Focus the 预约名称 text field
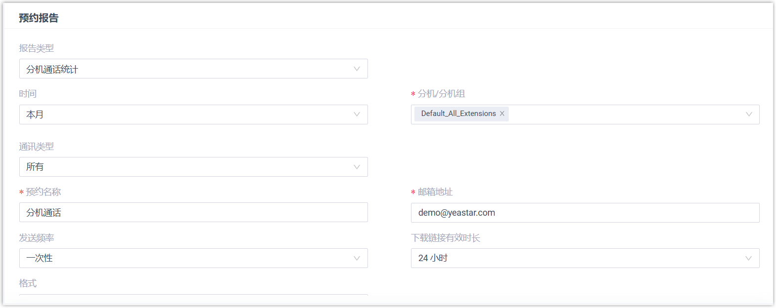 [194, 213]
